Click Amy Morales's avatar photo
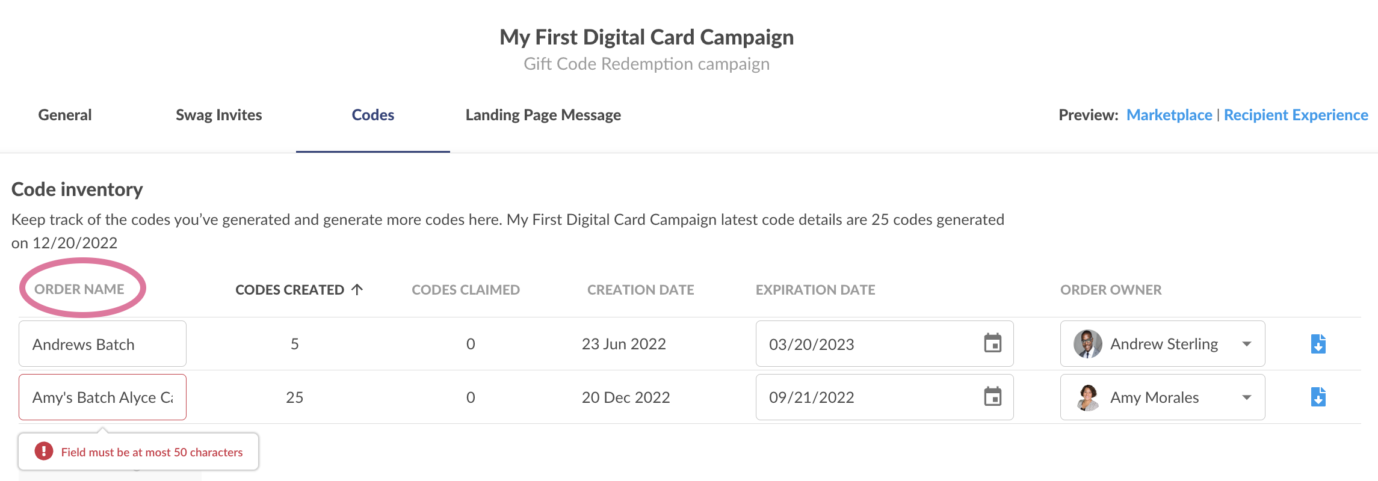The height and width of the screenshot is (481, 1378). click(1087, 397)
